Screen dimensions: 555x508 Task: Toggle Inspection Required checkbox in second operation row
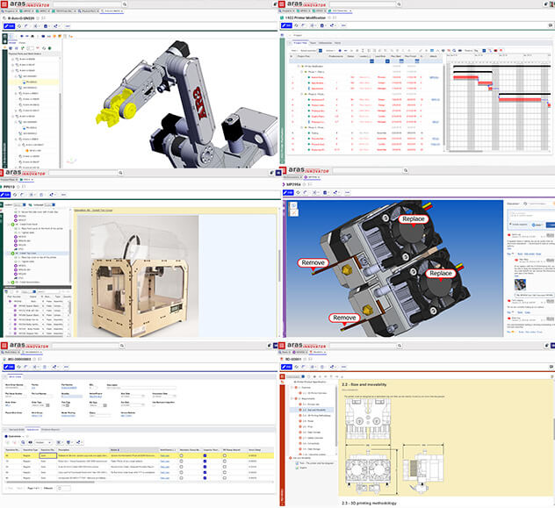205,462
